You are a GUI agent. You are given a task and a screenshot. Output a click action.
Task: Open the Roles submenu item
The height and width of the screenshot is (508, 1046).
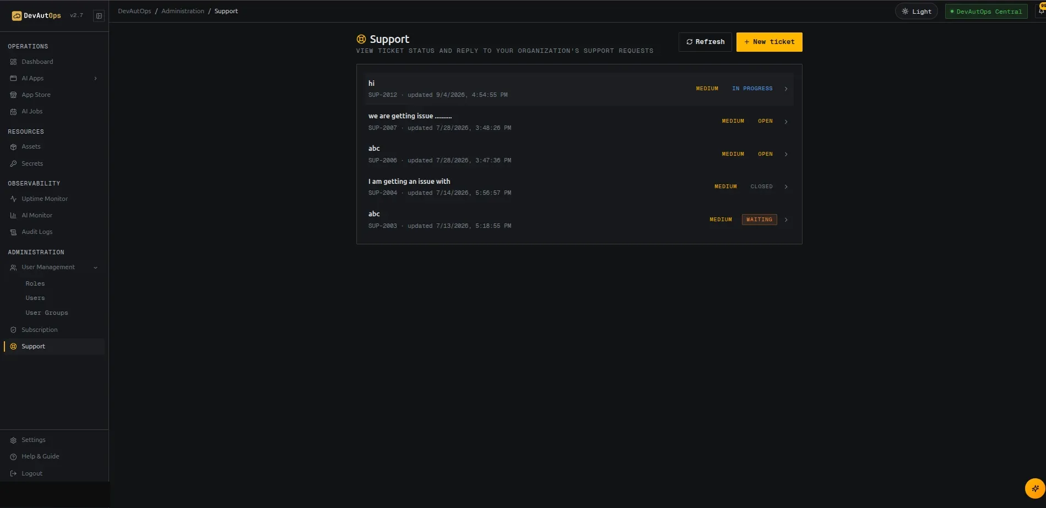coord(35,283)
